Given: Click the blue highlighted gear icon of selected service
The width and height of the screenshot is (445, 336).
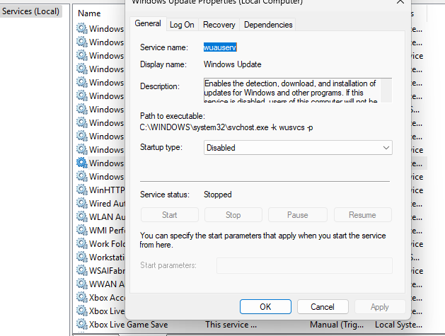Looking at the screenshot, I should (82, 163).
